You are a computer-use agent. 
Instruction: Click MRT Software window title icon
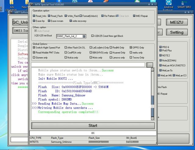tap(11, 12)
